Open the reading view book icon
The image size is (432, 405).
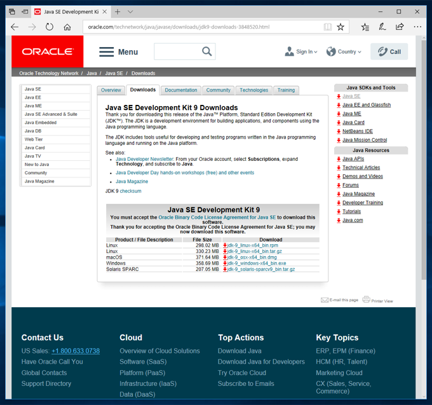pyautogui.click(x=328, y=27)
